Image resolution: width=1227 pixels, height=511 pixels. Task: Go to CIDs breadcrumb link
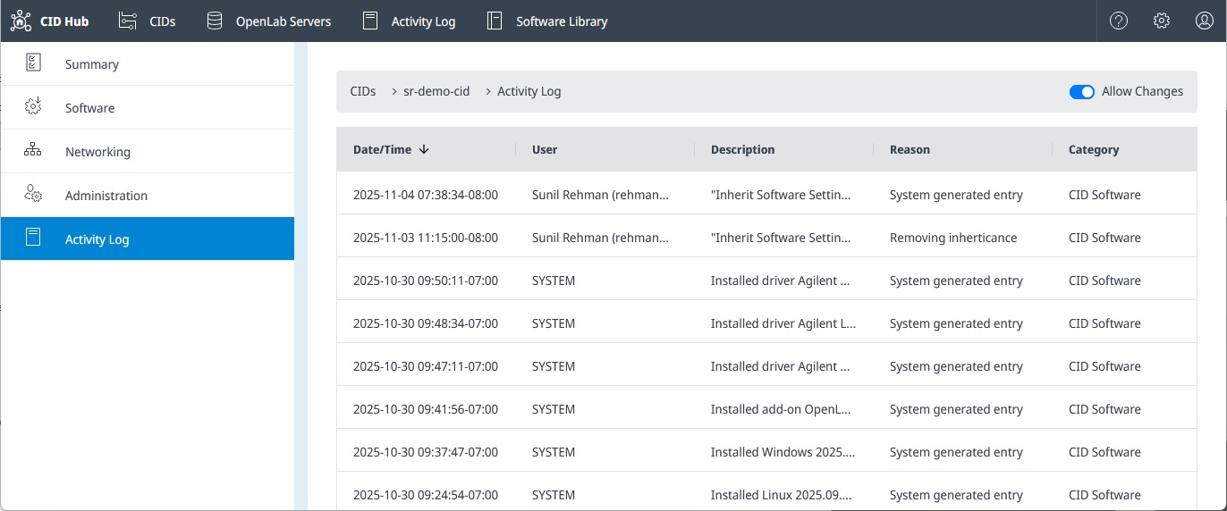(x=363, y=91)
